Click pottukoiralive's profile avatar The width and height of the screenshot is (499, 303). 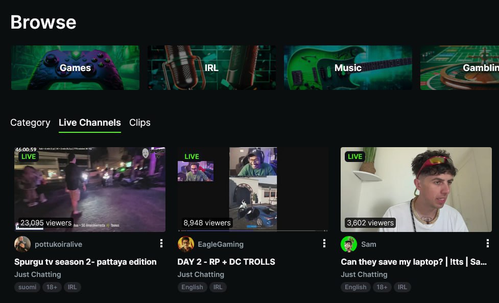(22, 244)
